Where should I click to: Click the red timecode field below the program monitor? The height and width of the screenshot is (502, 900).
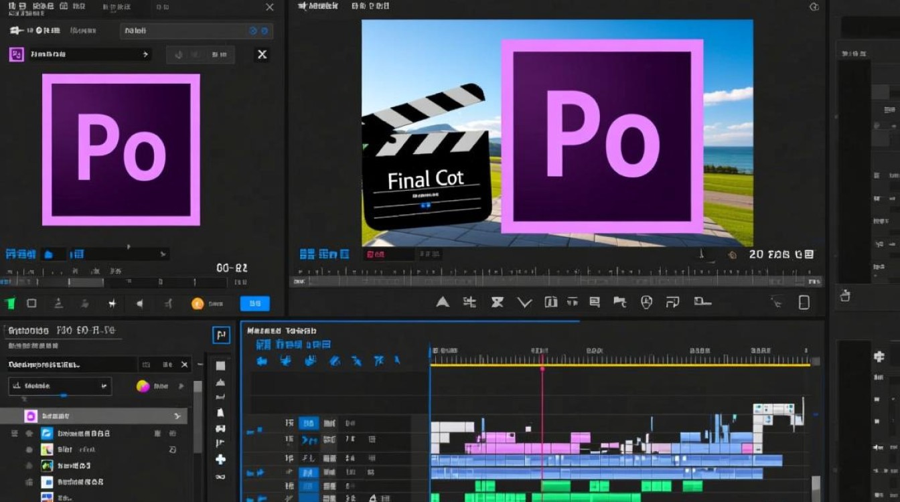click(388, 254)
